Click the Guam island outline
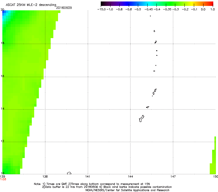 coord(141,118)
